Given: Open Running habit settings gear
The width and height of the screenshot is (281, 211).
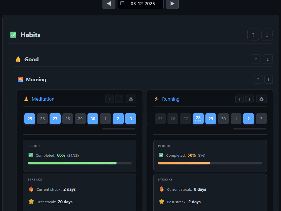Looking at the screenshot, I should click(261, 99).
